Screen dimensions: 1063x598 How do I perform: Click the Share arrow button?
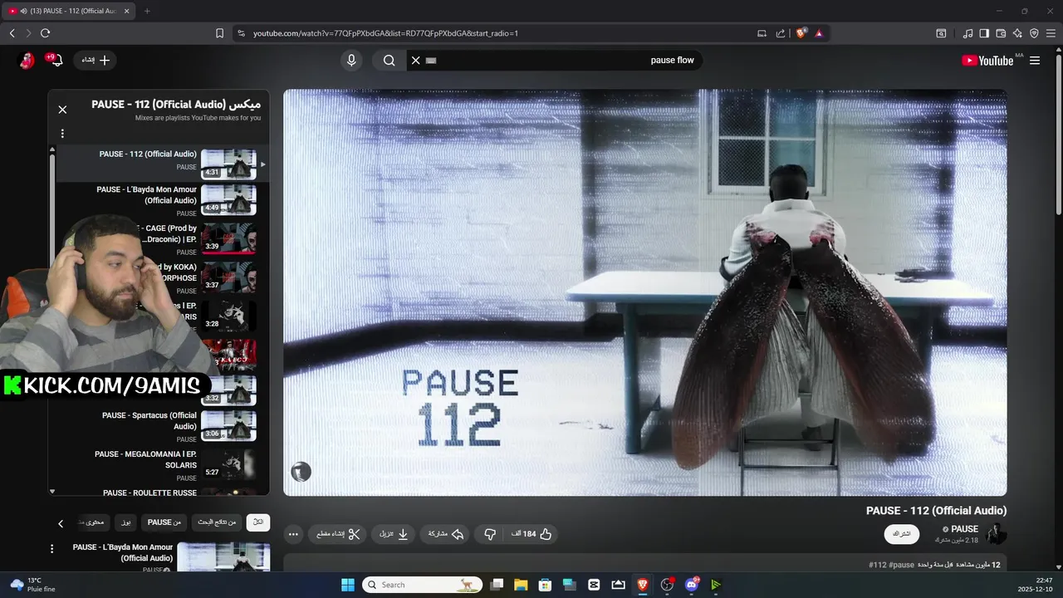pyautogui.click(x=445, y=534)
